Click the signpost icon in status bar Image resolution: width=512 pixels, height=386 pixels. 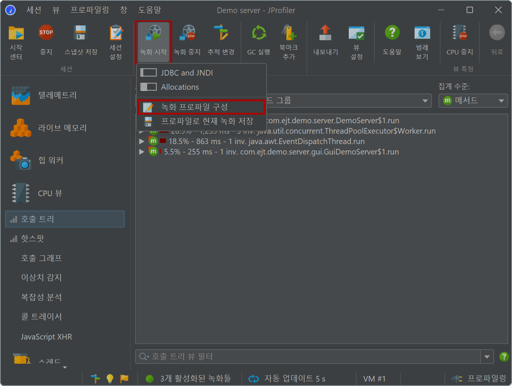pyautogui.click(x=95, y=379)
